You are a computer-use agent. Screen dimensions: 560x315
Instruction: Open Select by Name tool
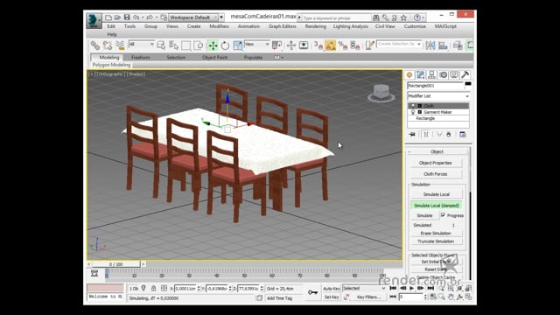(x=173, y=45)
